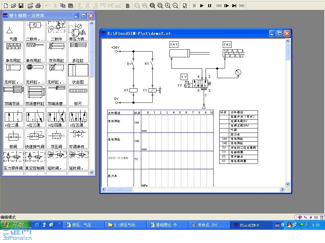Click the demo2.ct vertical scrollbar down arrow
Viewport: 325px width, 243px height.
point(288,184)
